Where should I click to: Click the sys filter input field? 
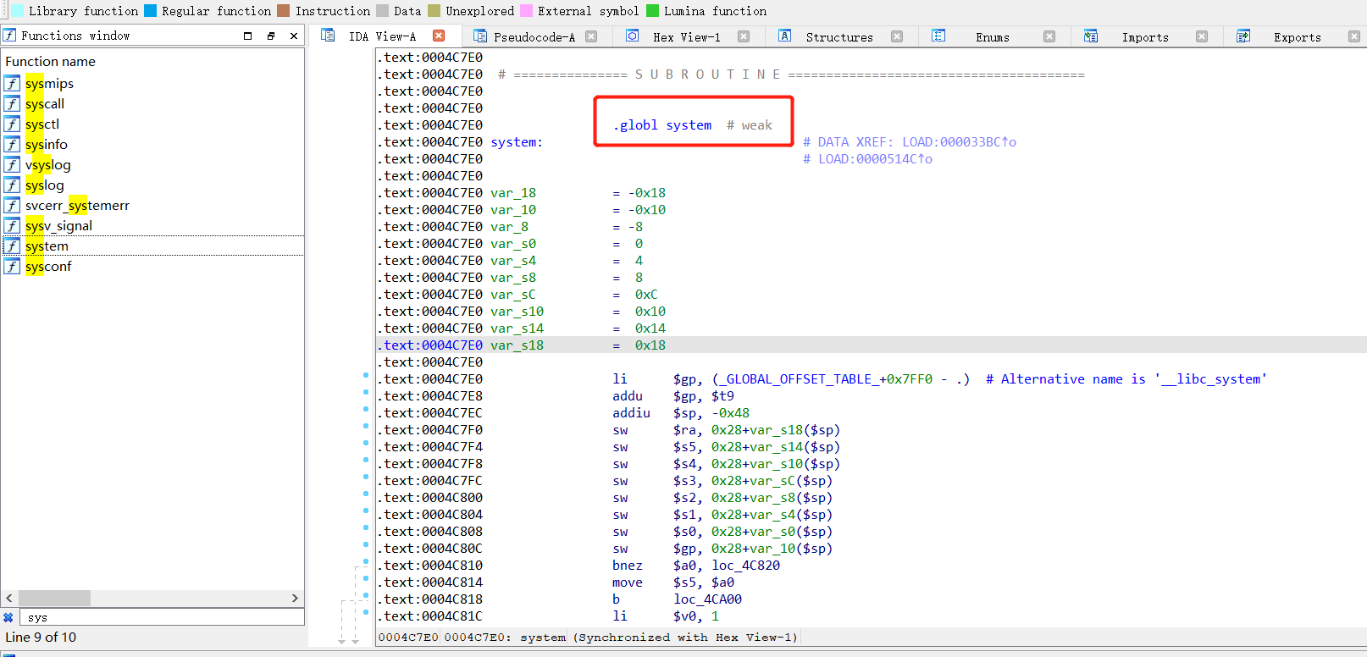coord(161,617)
